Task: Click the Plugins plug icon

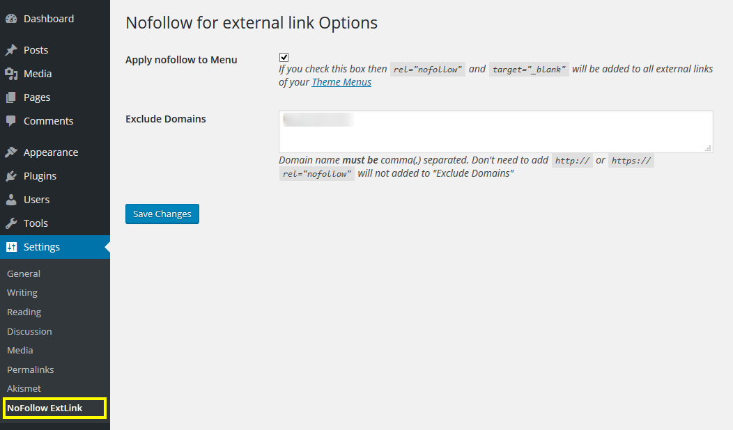Action: click(x=11, y=176)
